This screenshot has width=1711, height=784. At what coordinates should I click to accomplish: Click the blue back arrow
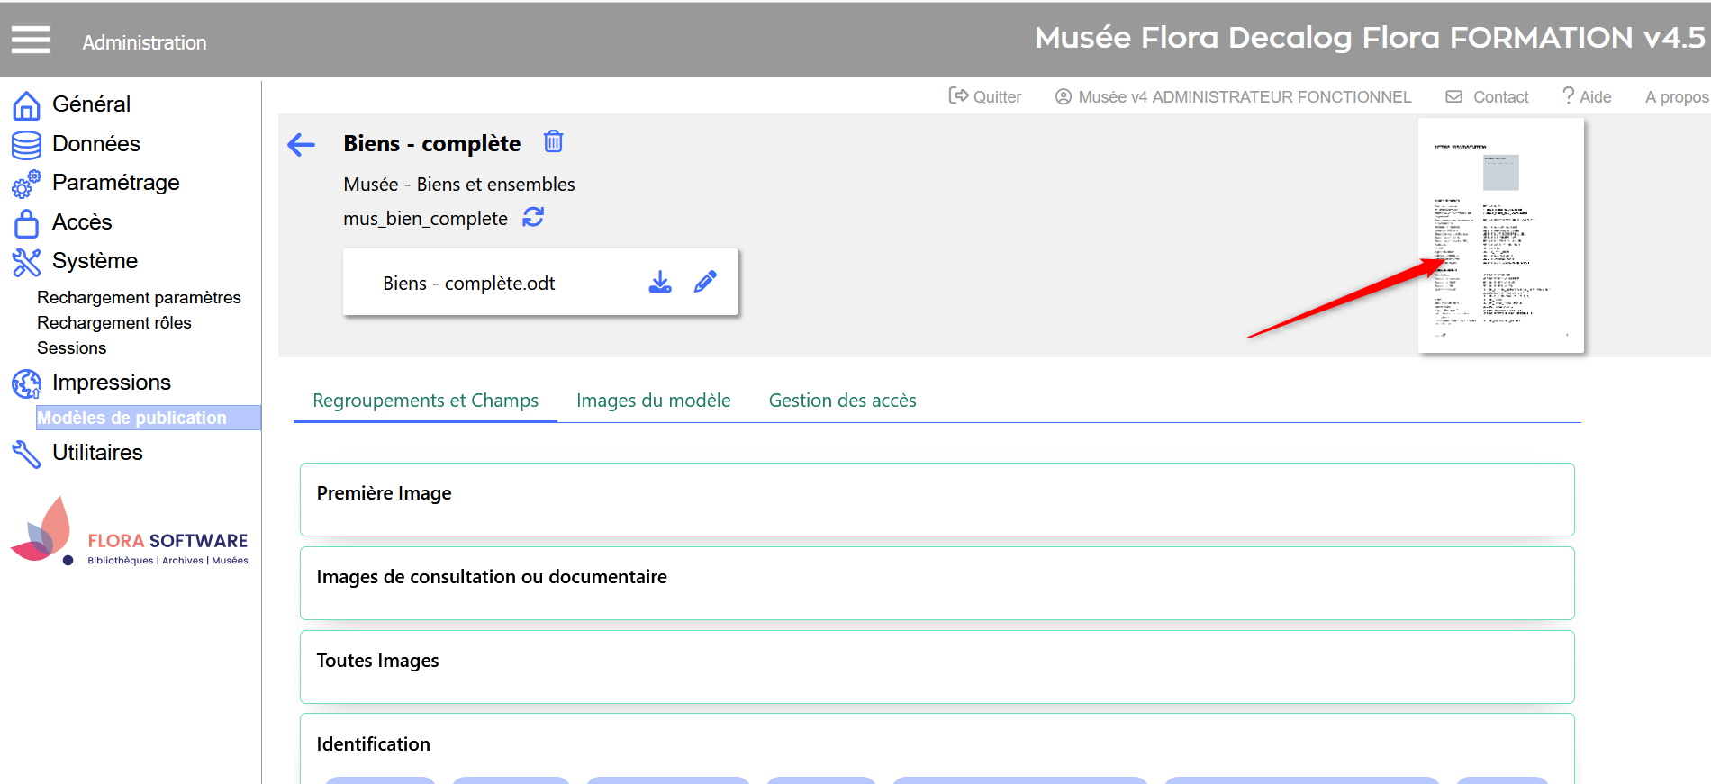coord(301,144)
